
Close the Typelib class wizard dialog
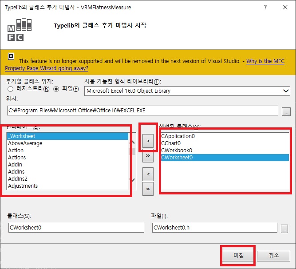pyautogui.click(x=285, y=7)
